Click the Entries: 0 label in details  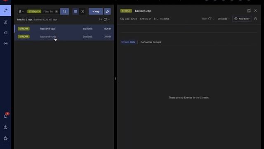[x=145, y=19]
